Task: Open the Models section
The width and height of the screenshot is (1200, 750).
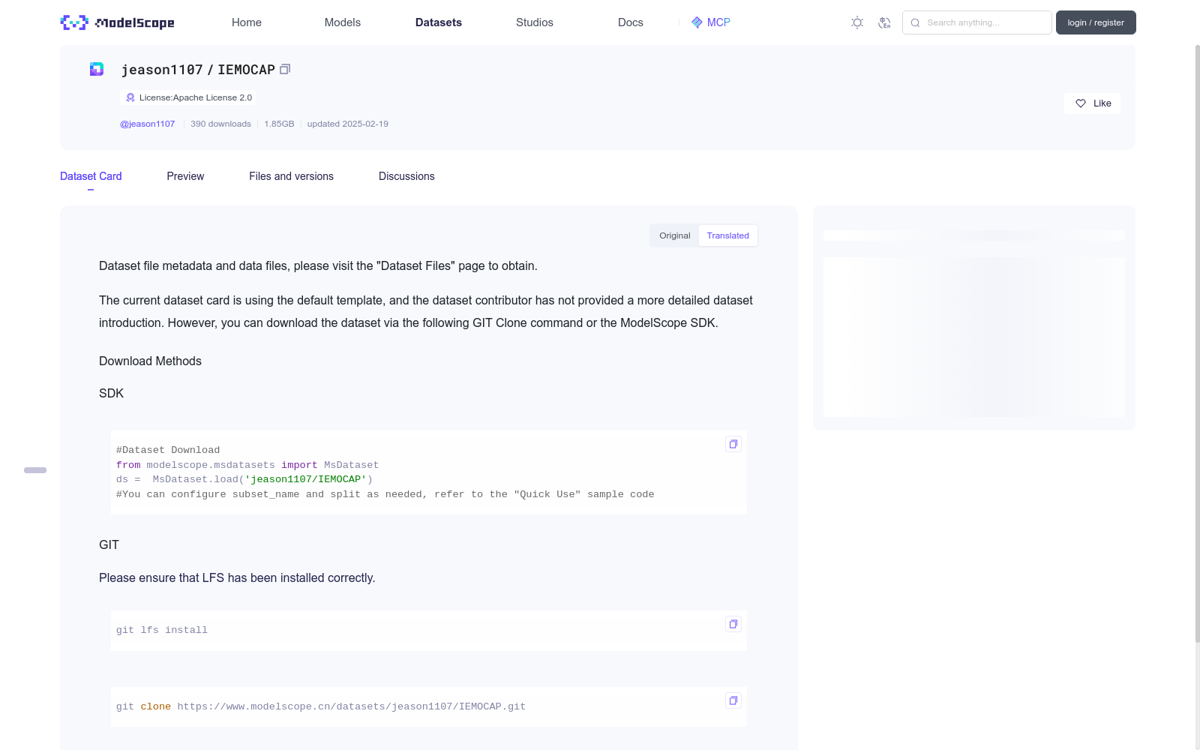Action: [343, 22]
